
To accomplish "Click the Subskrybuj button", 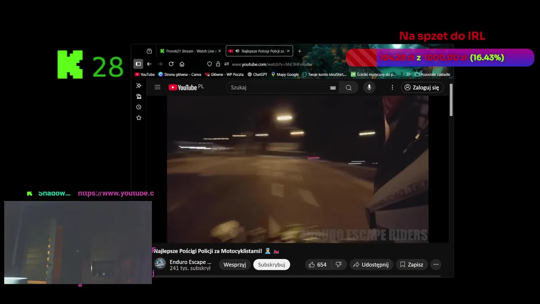I will [272, 265].
